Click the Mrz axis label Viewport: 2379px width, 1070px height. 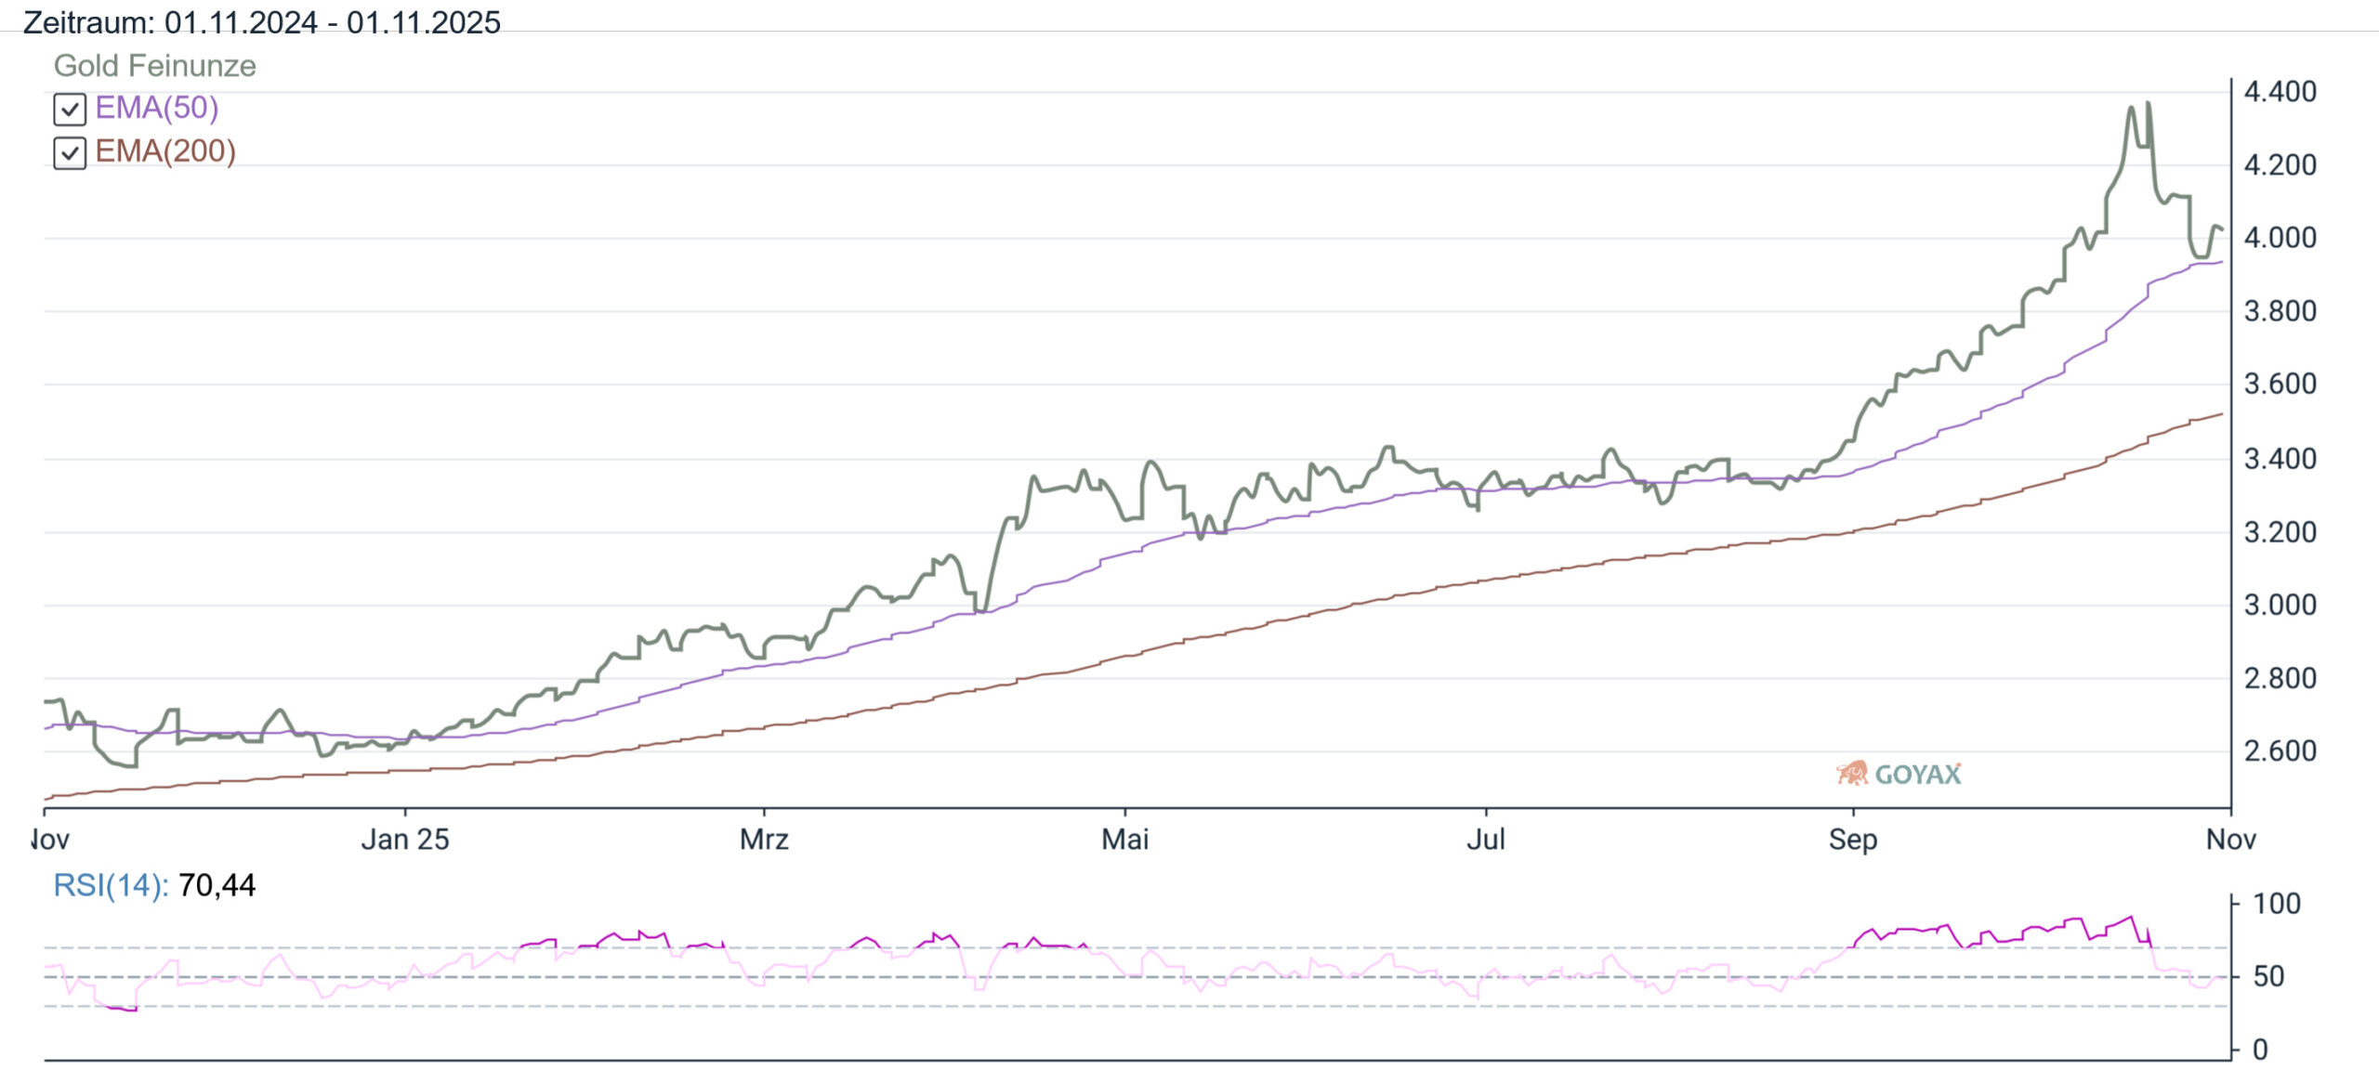coord(764,840)
